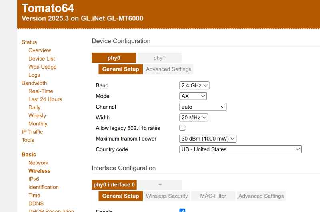Open the Overview page

click(x=40, y=50)
